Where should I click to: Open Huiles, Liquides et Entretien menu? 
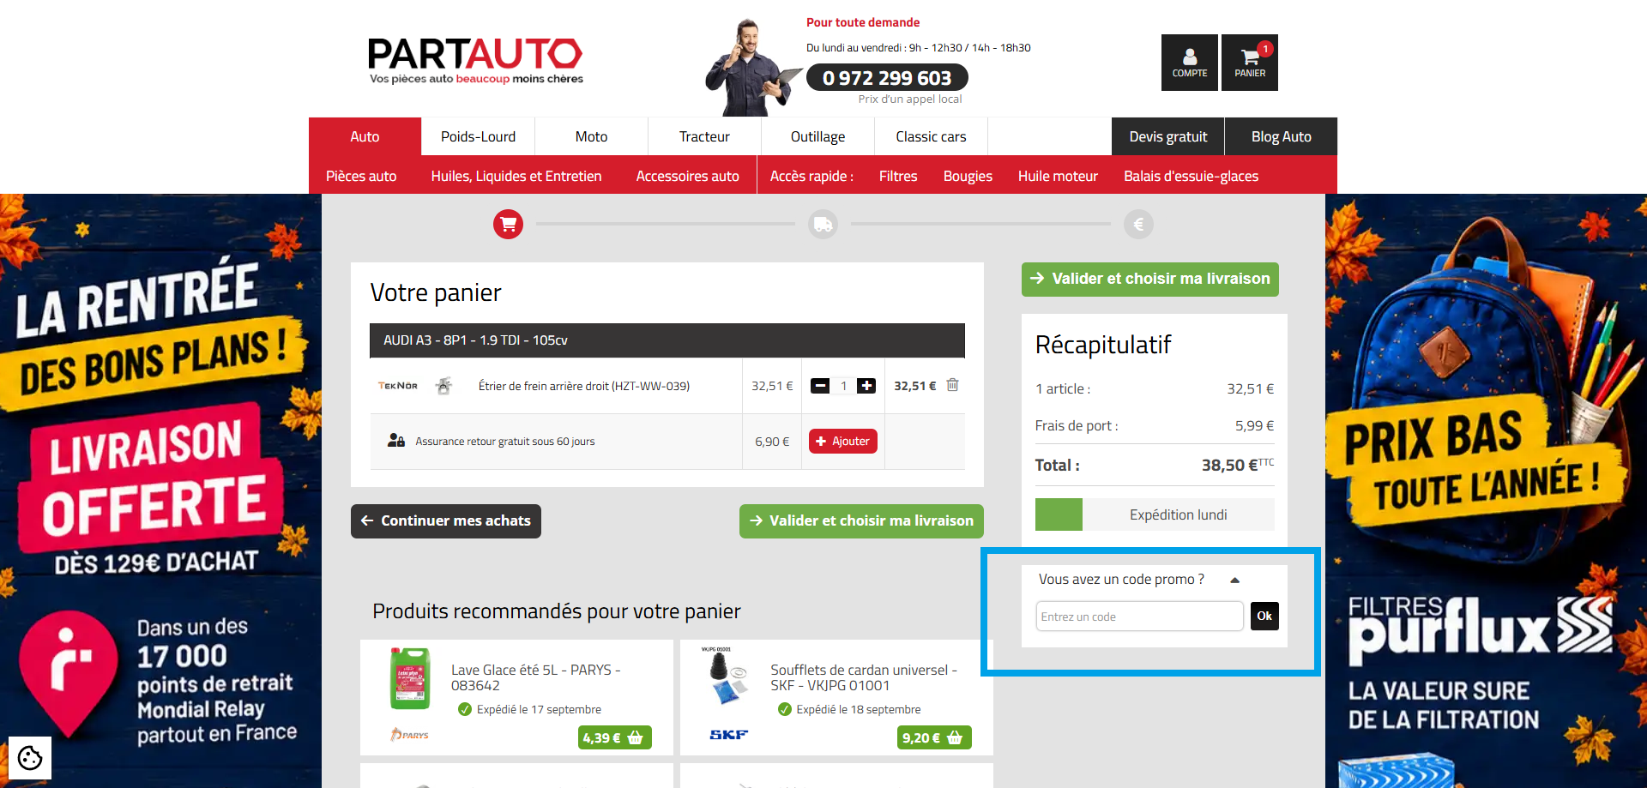click(516, 176)
